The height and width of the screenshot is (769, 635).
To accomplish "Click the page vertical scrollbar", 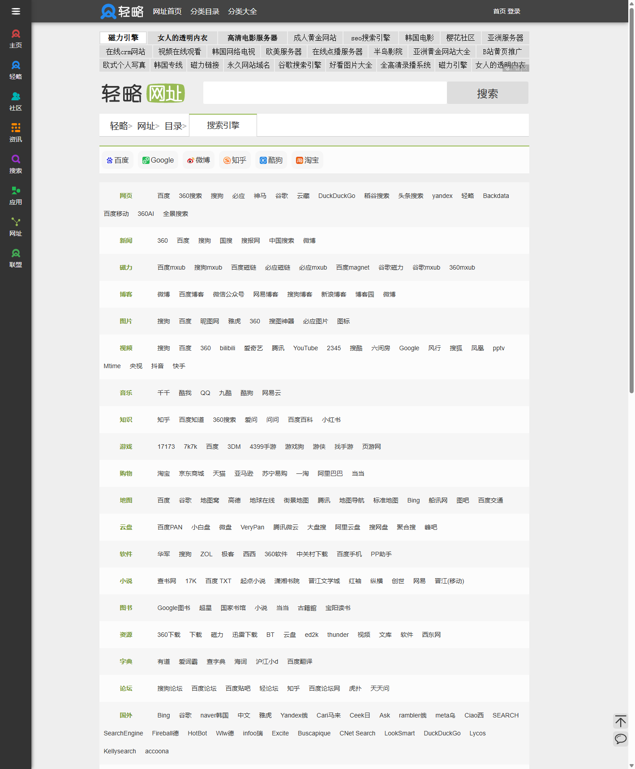I will pos(631,202).
